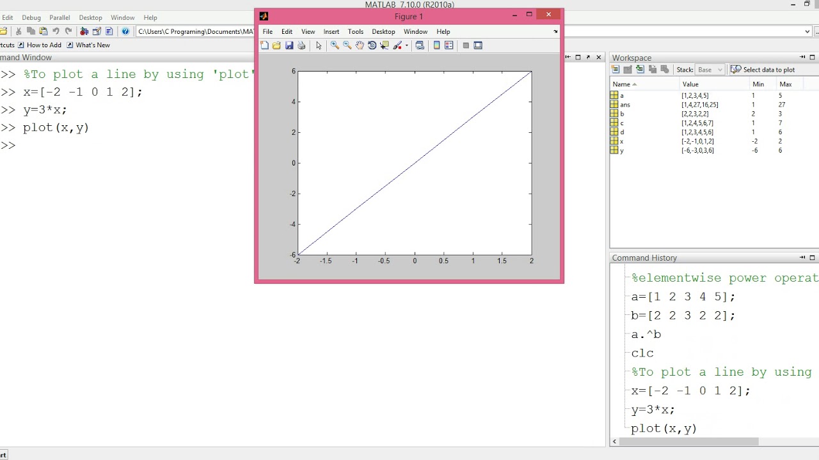Choose the Data Cursor tool
The image size is (819, 460).
click(385, 45)
